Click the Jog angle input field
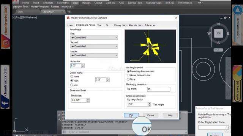This screenshot has height=136, width=243. pos(159,89)
